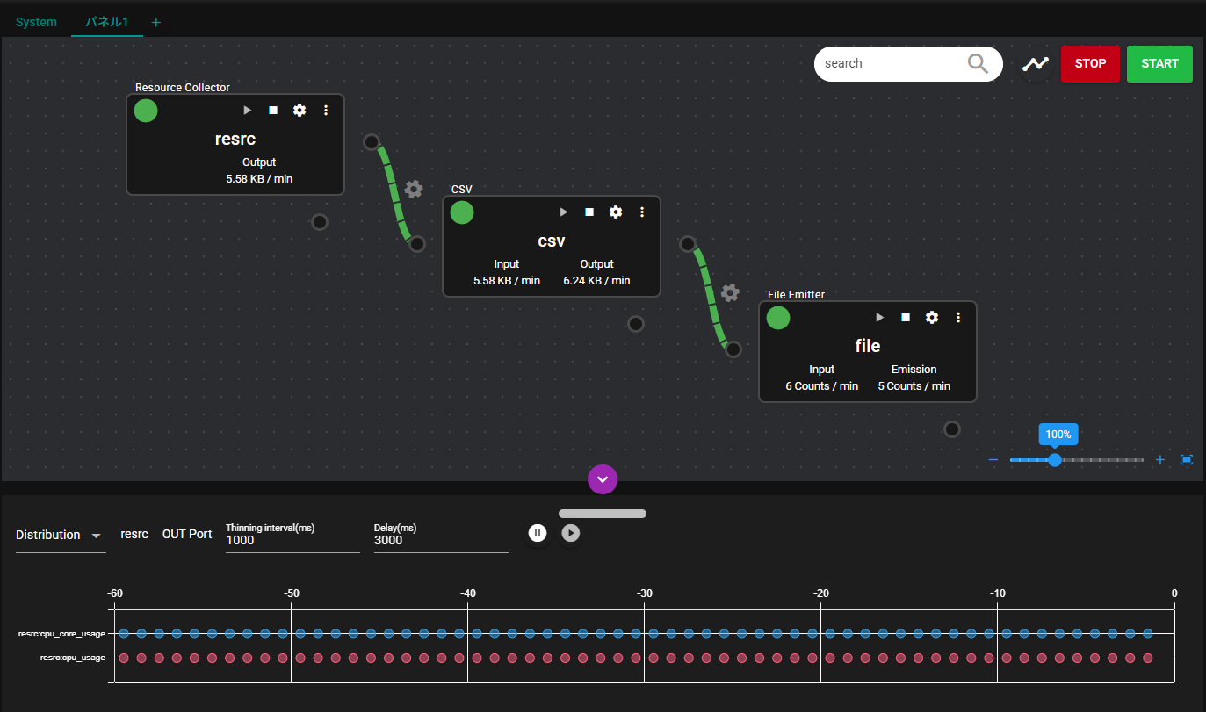
Task: Click the line chart icon beside STOP
Action: [x=1036, y=64]
